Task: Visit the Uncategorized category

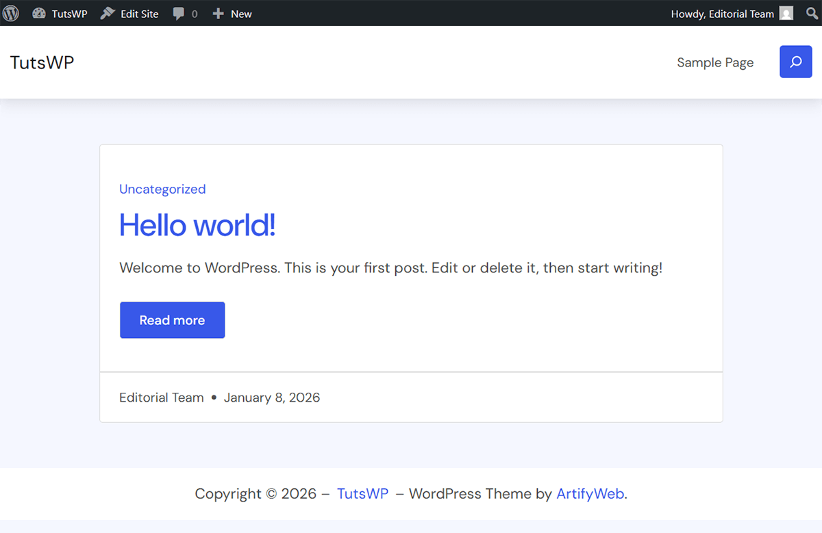Action: point(162,189)
